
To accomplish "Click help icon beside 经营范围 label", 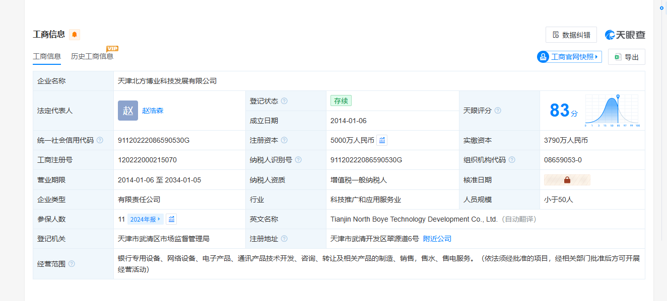I will [72, 264].
